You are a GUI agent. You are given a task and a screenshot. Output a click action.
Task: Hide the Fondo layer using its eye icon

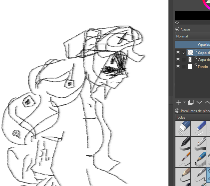pos(178,66)
